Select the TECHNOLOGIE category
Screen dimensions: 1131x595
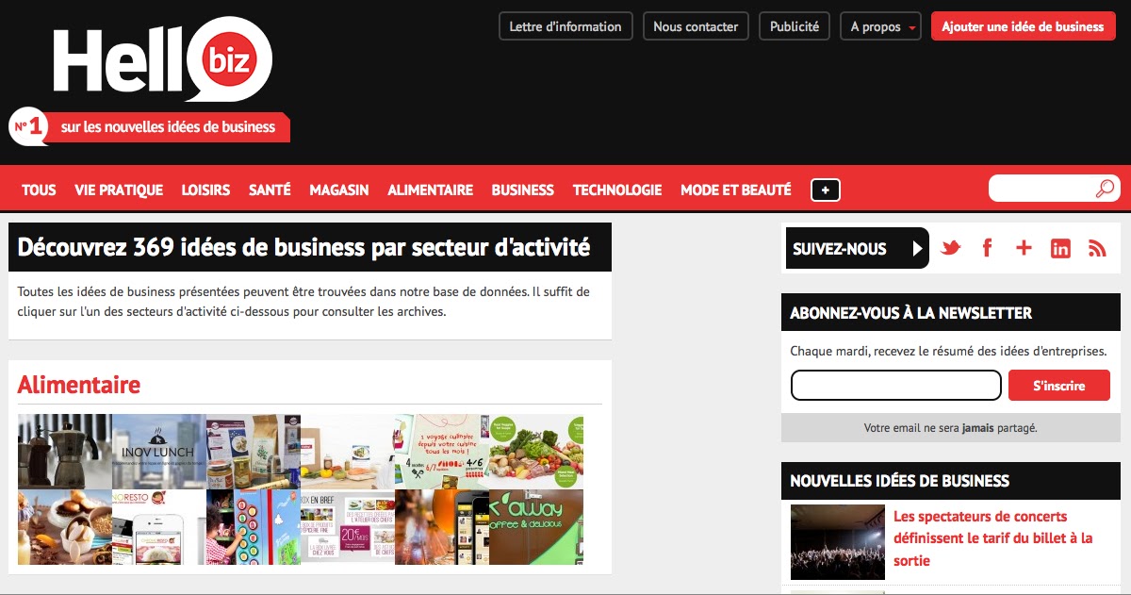tap(617, 190)
